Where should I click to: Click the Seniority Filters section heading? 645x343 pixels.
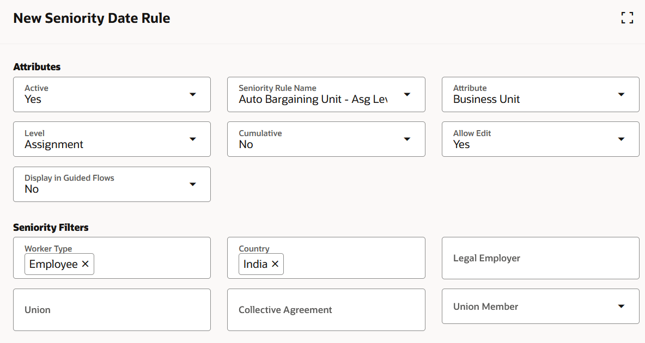(51, 227)
